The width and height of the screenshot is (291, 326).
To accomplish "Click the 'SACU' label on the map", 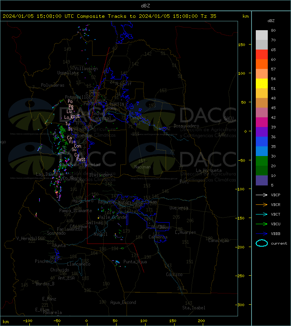I will click(229, 118).
